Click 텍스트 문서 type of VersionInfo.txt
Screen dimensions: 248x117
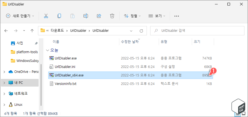click(x=169, y=84)
